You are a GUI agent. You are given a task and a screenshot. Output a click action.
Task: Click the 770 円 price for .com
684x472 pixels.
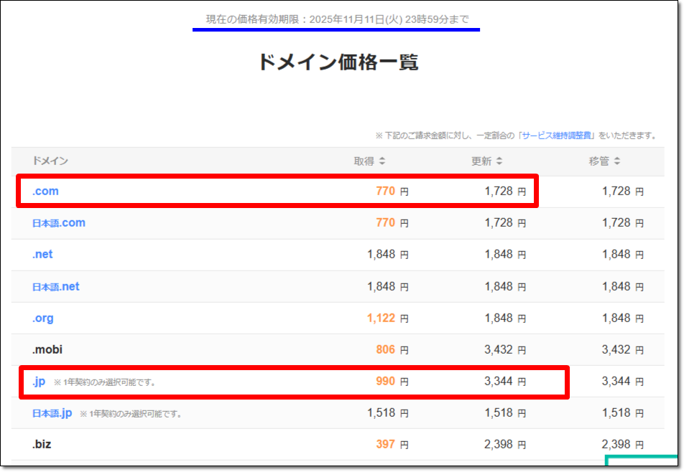[392, 192]
